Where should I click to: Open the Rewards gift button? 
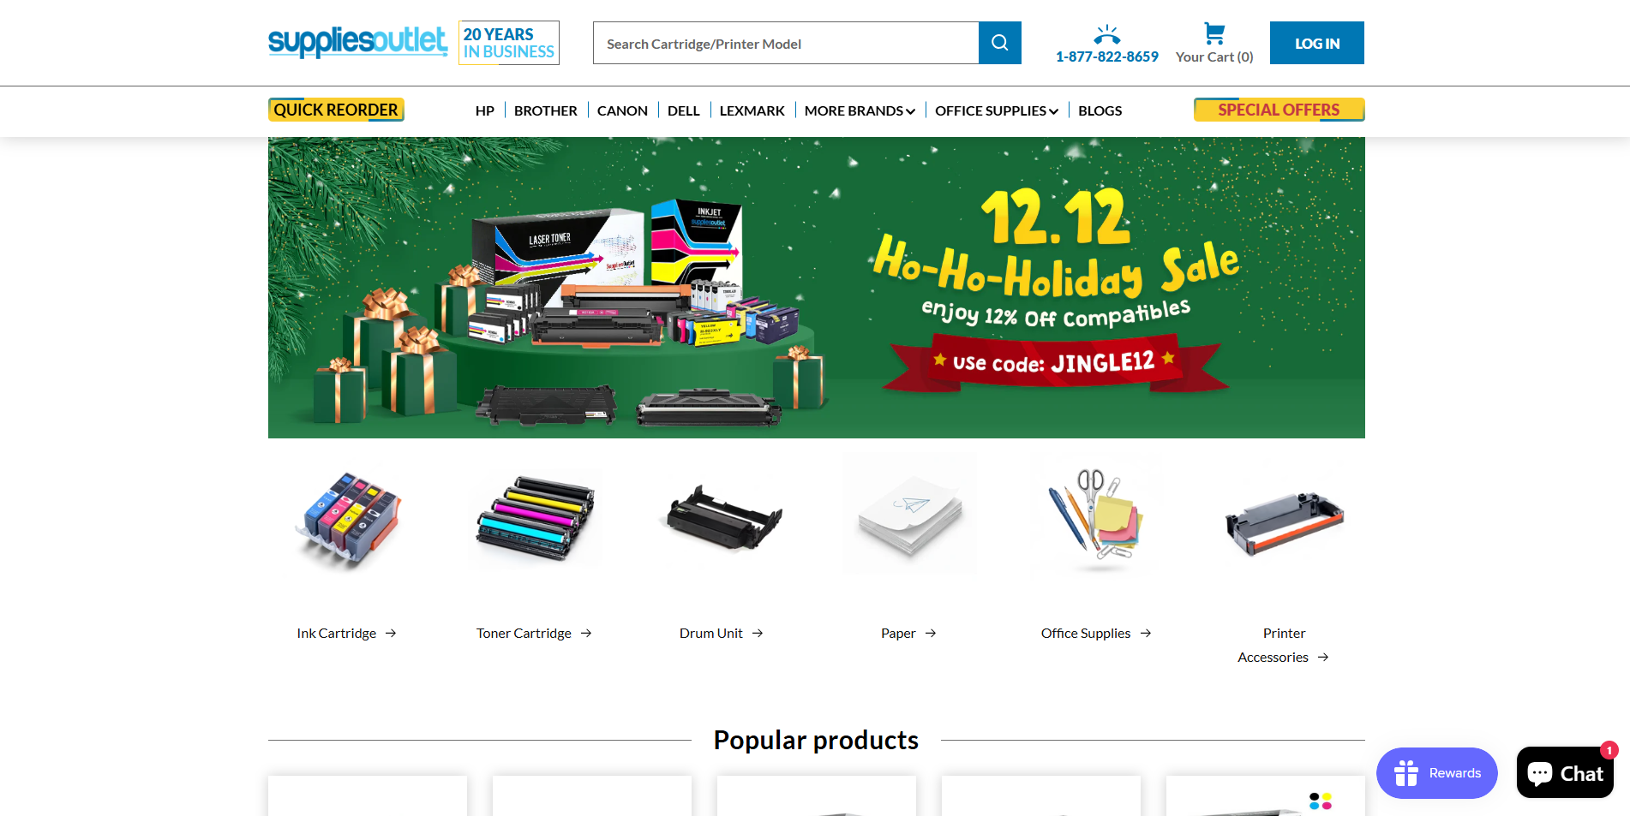pos(1436,773)
